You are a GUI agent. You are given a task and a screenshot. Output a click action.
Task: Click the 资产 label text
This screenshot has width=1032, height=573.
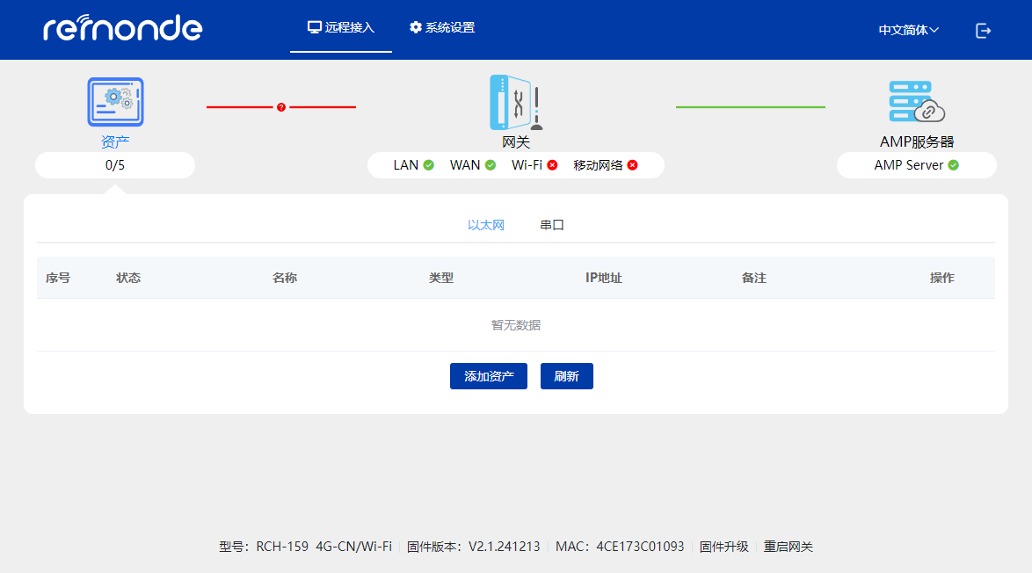pos(115,142)
